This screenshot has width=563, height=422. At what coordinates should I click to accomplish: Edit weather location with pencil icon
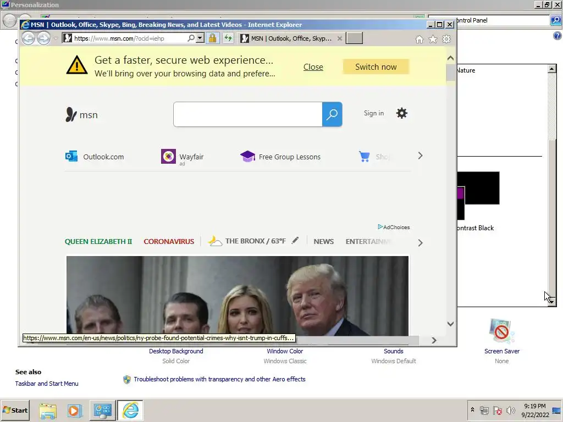(295, 241)
